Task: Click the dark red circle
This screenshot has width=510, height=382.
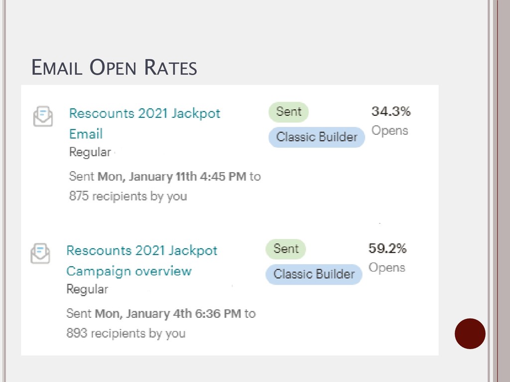Action: (470, 334)
